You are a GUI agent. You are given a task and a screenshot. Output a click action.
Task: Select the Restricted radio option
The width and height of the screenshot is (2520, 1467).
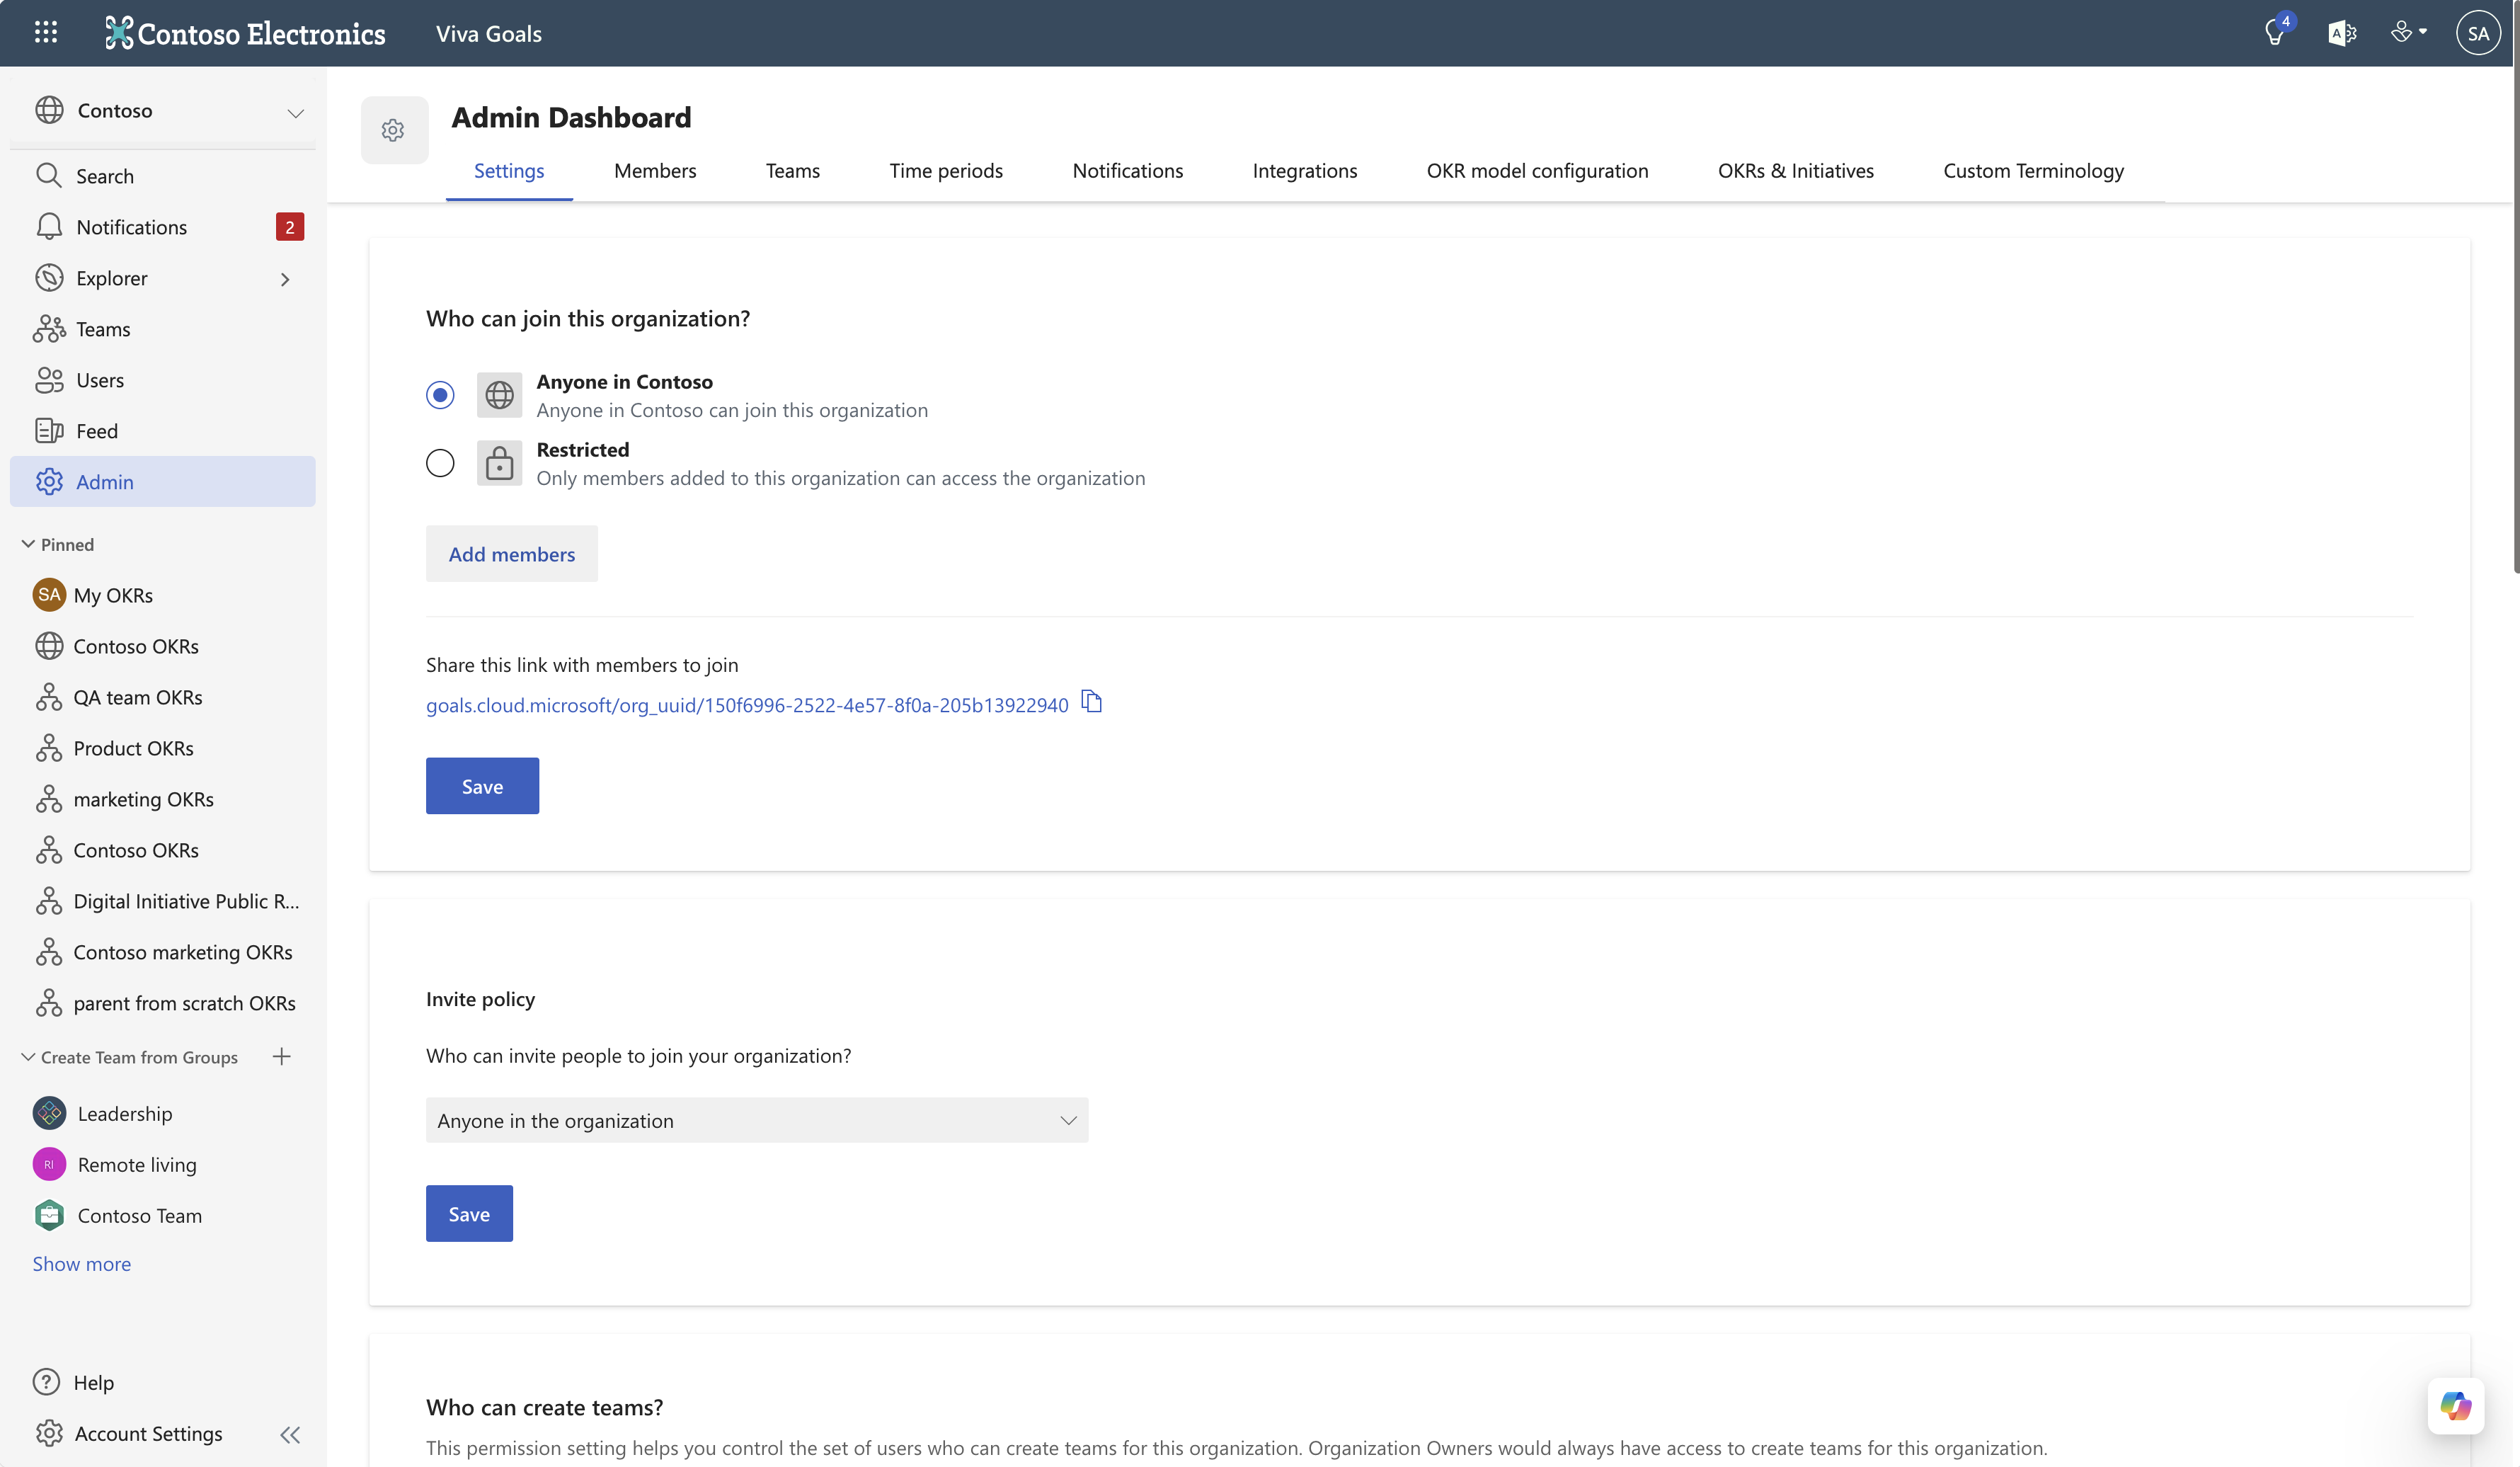tap(440, 463)
